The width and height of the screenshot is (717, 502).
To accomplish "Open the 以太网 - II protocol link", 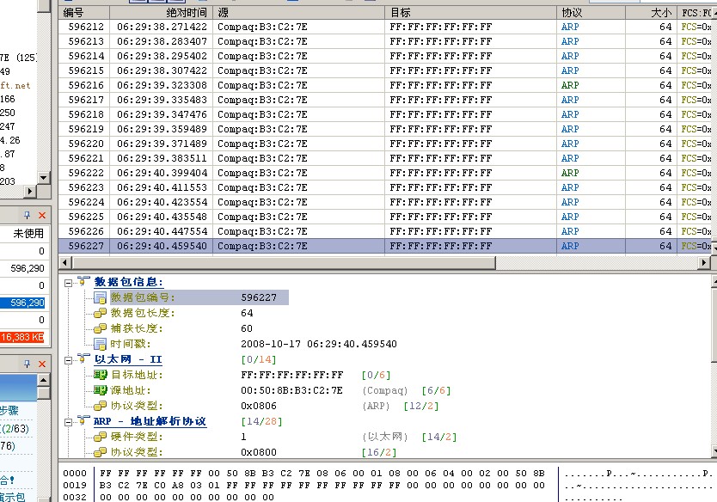I will point(128,359).
